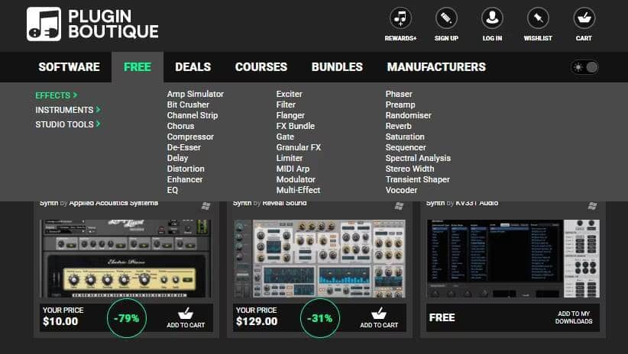
Task: Open Multi-Effect category link
Action: coord(299,191)
